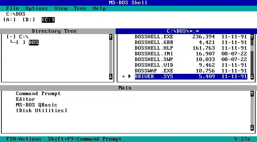This screenshot has width=257, height=142.
Task: Select DOSSHELL.VID in file list
Action: click(x=191, y=65)
